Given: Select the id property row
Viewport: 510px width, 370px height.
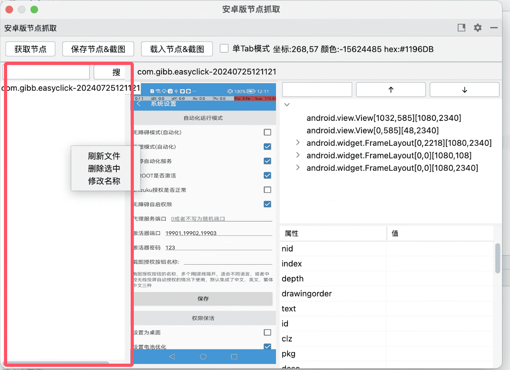Looking at the screenshot, I should point(386,324).
